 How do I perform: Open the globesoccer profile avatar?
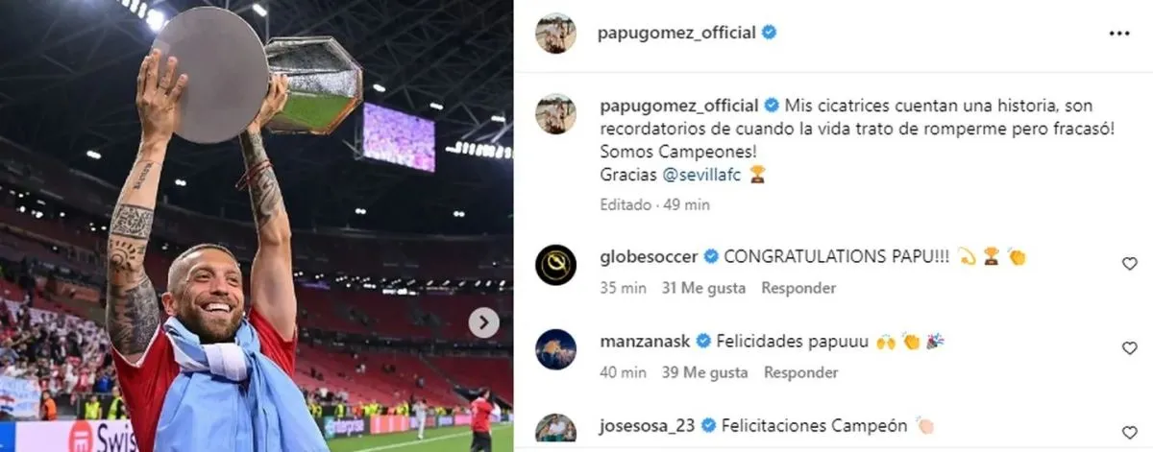[555, 264]
